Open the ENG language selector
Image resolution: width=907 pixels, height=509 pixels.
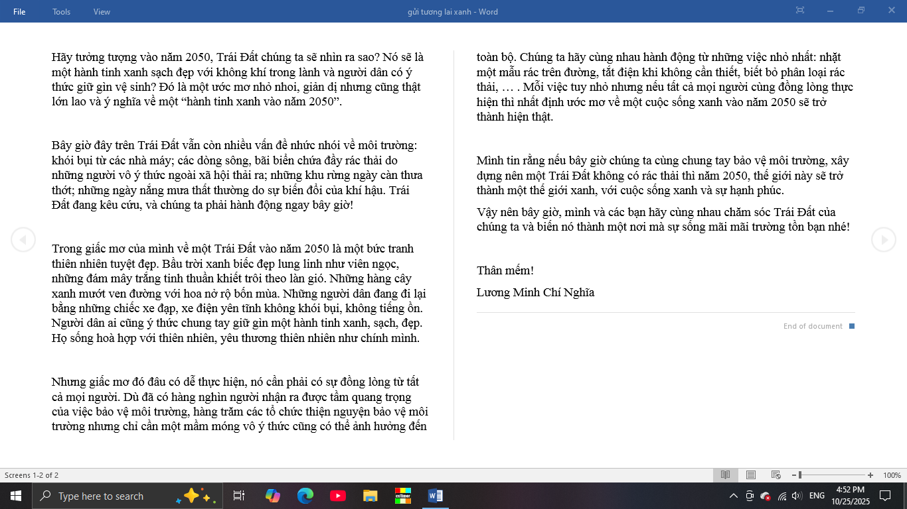coord(817,496)
